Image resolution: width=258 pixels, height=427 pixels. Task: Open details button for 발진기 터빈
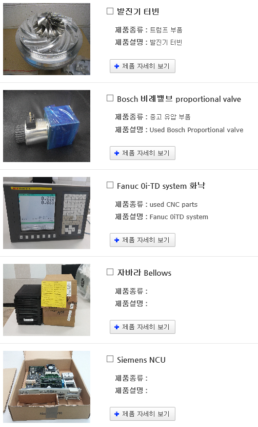click(143, 66)
